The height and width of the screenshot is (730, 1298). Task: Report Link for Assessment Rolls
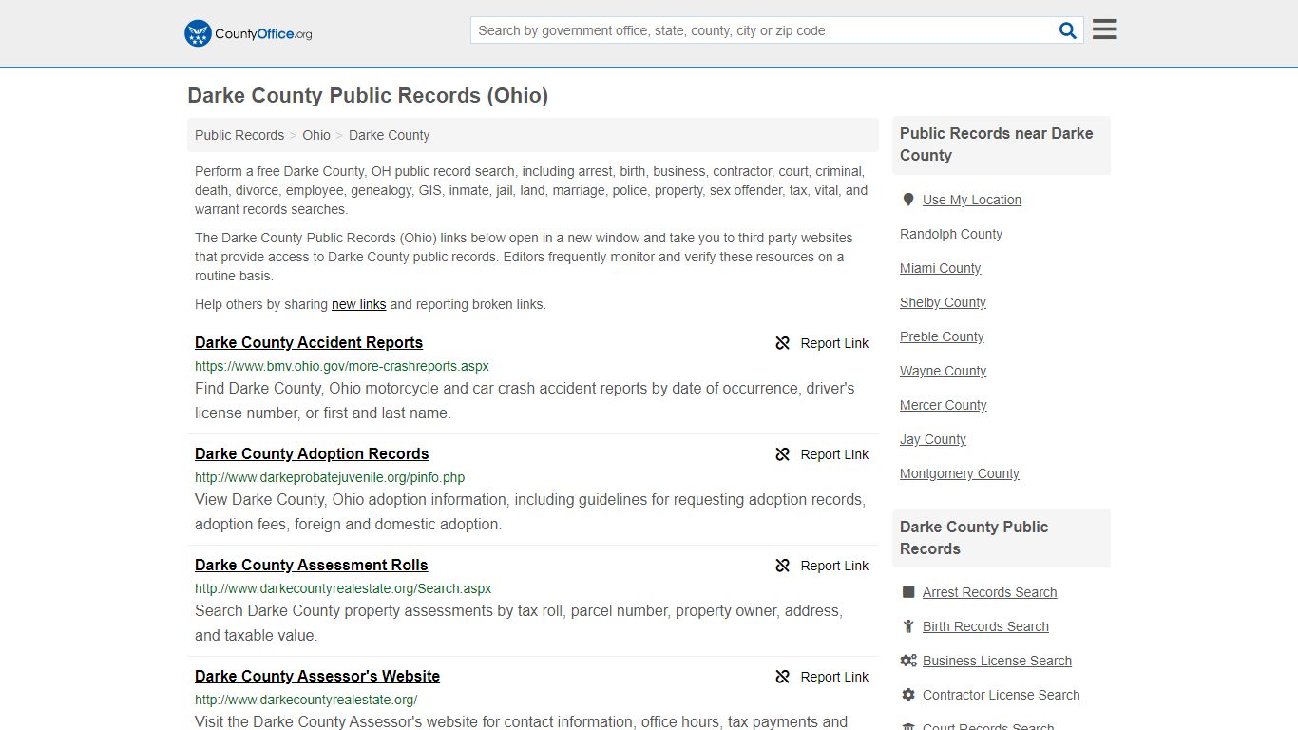(834, 566)
